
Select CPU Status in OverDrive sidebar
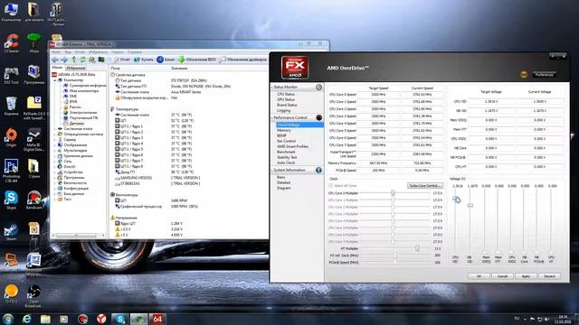286,94
